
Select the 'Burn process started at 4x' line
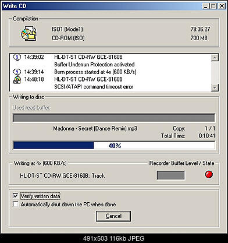click(95, 72)
